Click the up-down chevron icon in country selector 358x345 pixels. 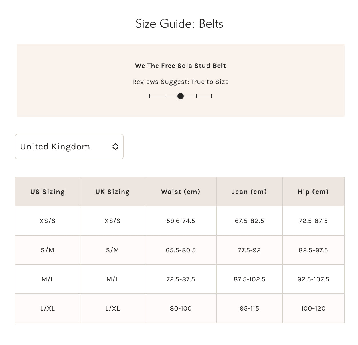pos(115,147)
